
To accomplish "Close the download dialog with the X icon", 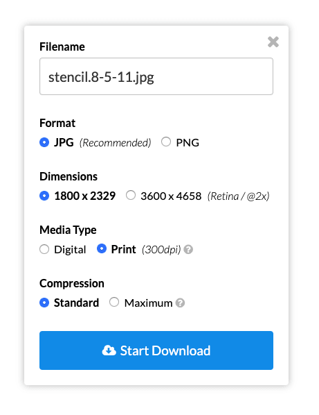I will coord(273,42).
